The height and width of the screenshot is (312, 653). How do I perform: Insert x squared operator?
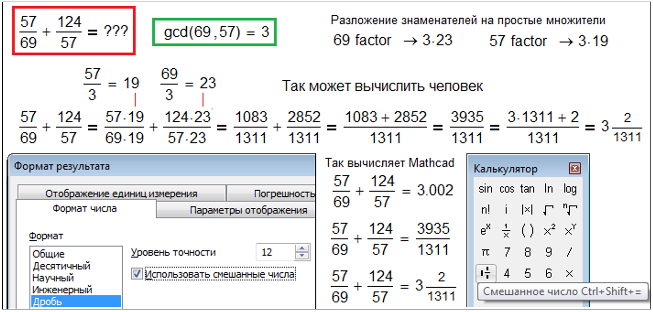pos(549,230)
